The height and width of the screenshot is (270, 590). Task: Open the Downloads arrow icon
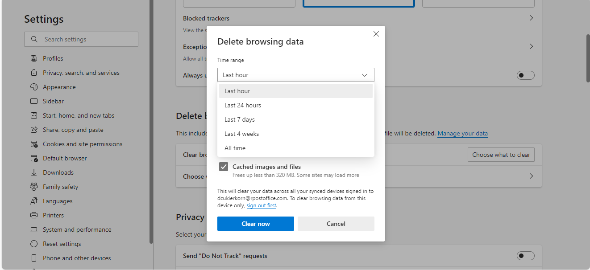click(x=34, y=172)
